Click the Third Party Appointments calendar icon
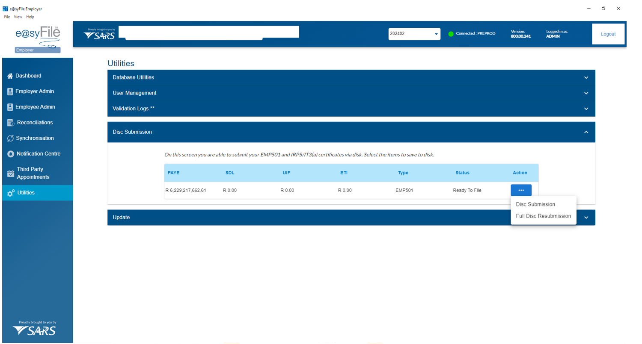Viewport: 642px width, 344px height. pyautogui.click(x=11, y=173)
